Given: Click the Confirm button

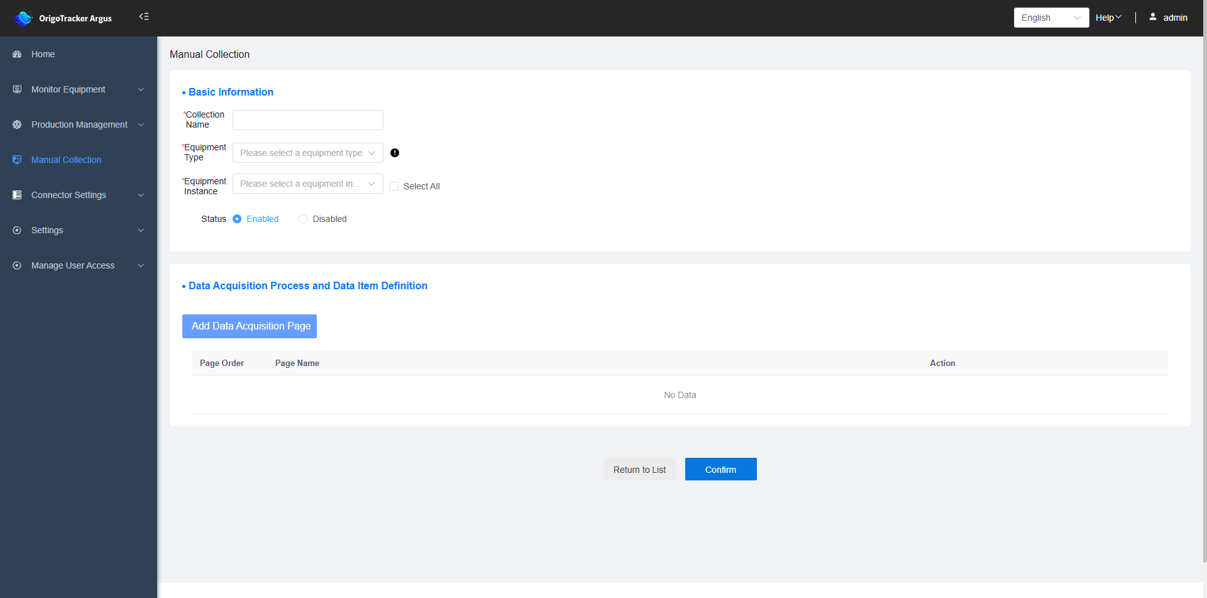Looking at the screenshot, I should point(720,470).
